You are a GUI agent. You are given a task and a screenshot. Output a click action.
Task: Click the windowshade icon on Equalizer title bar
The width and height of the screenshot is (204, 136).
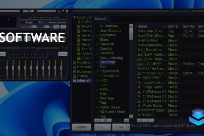click(63, 47)
